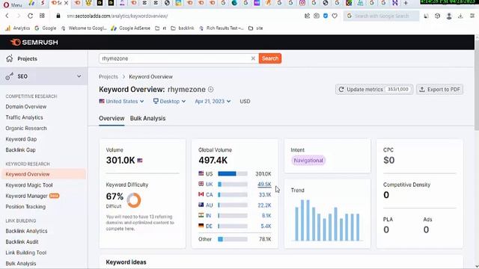Image resolution: width=479 pixels, height=269 pixels.
Task: Open the browser downloads icon
Action: click(x=460, y=16)
